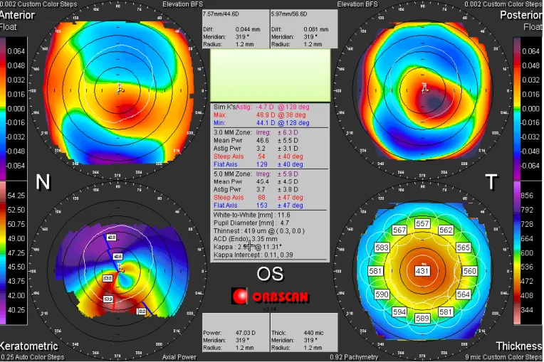Click the keratometric power color scale bar
Viewport: 544px width, 362px height.
[3, 253]
